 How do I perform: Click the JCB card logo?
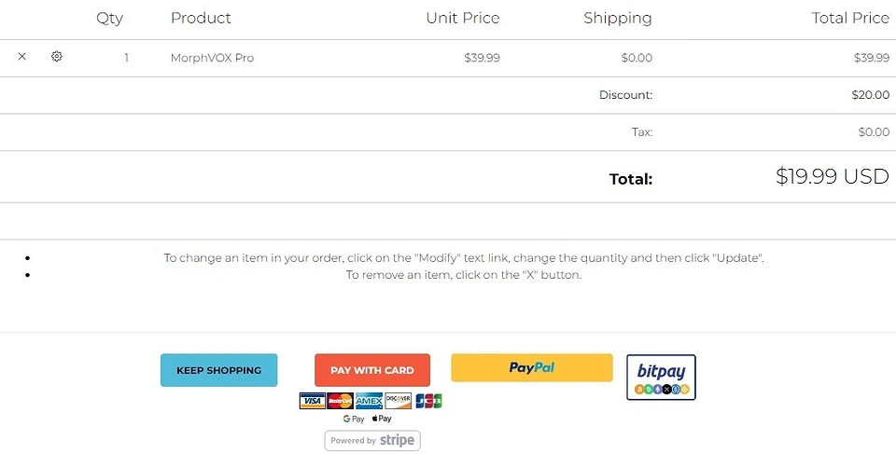(x=428, y=401)
